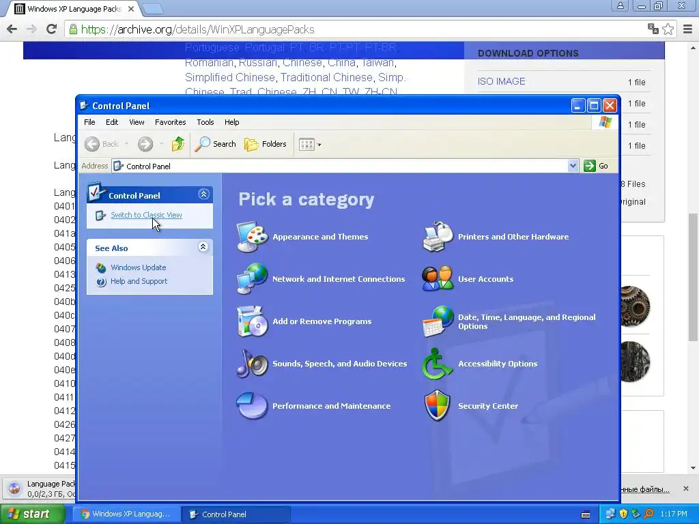Click the translate page icon in address bar
The height and width of the screenshot is (524, 699).
pos(653,29)
